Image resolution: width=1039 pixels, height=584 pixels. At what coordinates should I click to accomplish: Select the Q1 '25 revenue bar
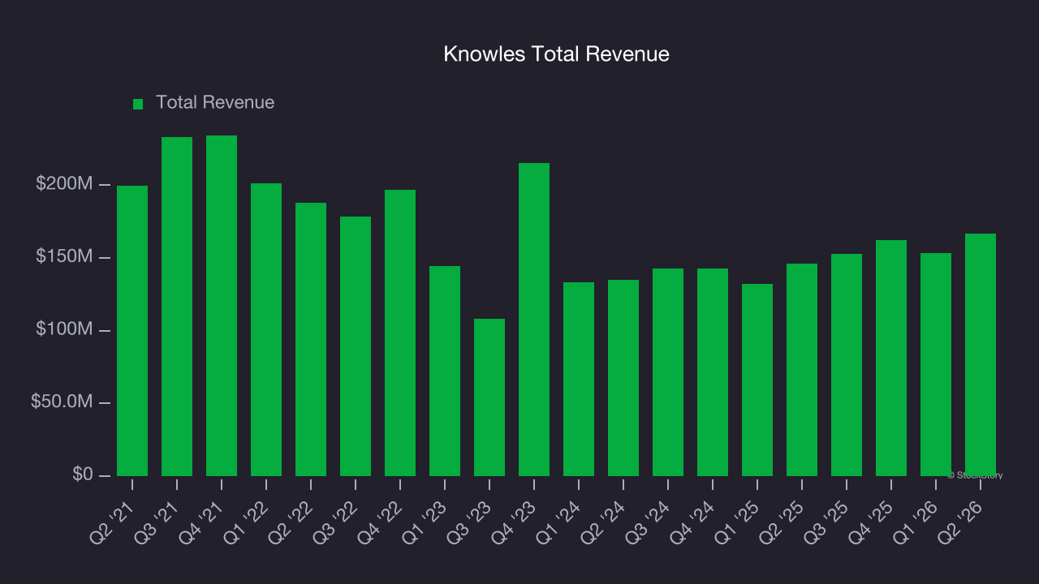(x=757, y=380)
